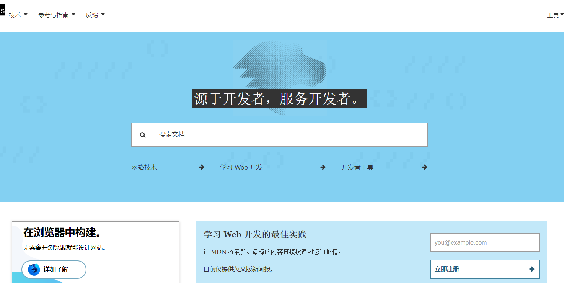
Task: Expand the 技术 menu caret
Action: coord(26,15)
